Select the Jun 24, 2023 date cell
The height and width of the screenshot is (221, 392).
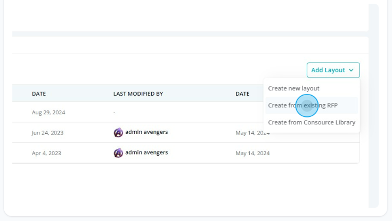click(x=47, y=133)
